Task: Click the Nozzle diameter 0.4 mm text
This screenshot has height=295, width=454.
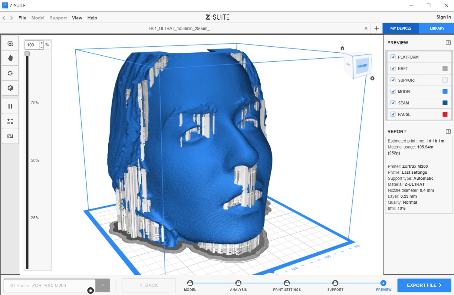Action: pyautogui.click(x=411, y=190)
